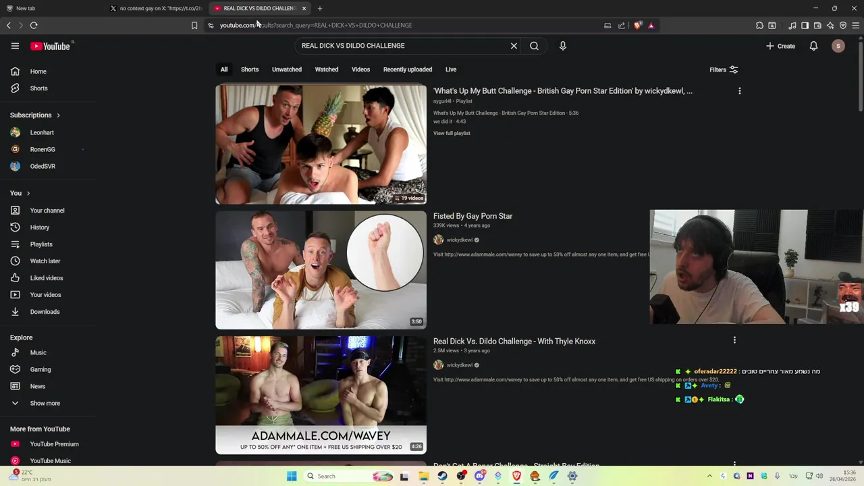The image size is (864, 486).
Task: Open the browser main menu
Action: 856,25
